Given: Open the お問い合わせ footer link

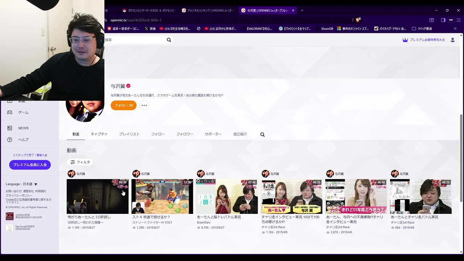Looking at the screenshot, I should coord(13,191).
